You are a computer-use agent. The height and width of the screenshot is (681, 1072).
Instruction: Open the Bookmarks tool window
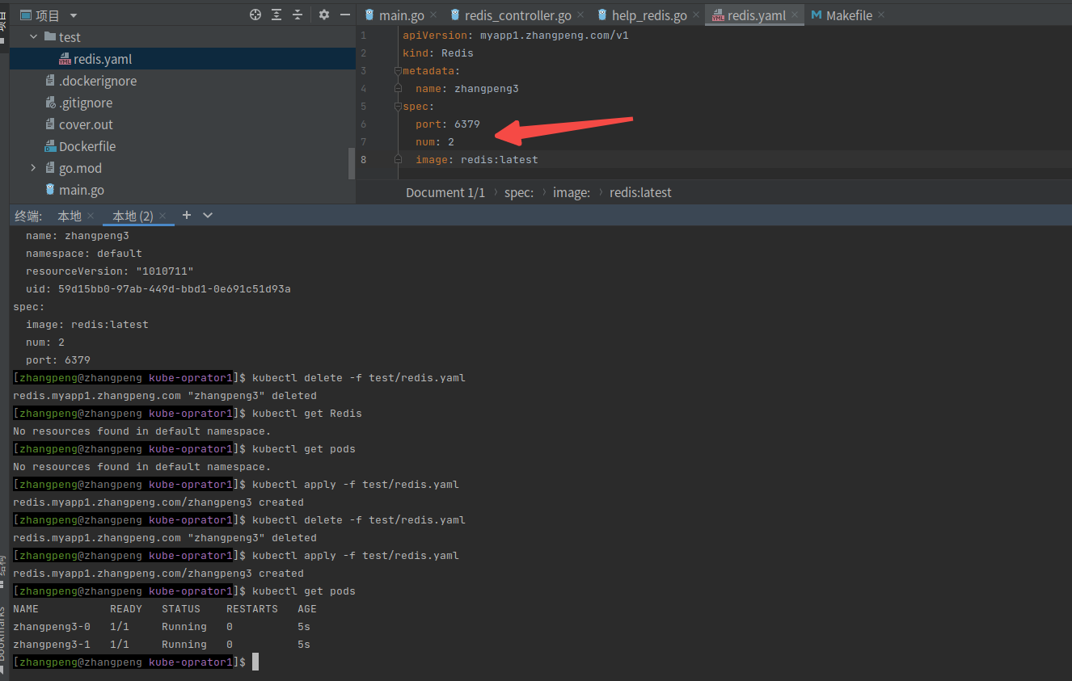pyautogui.click(x=3, y=638)
